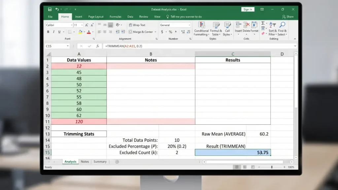
Task: Expand the formula bar chevron
Action: (x=295, y=46)
